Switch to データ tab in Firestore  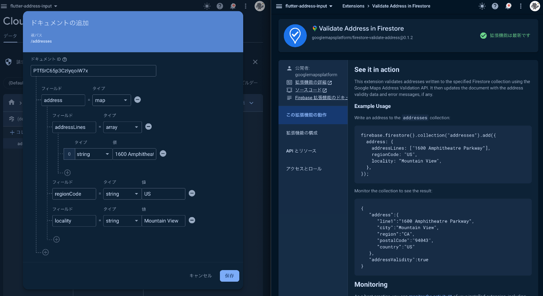[10, 36]
